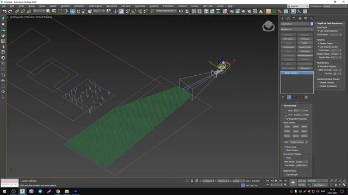This screenshot has height=195, width=348.
Task: Open the reference coordinate system dropdown
Action: point(99,11)
